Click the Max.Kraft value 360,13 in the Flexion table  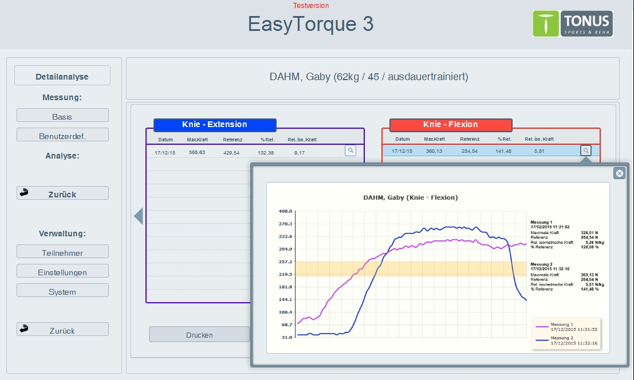point(434,151)
